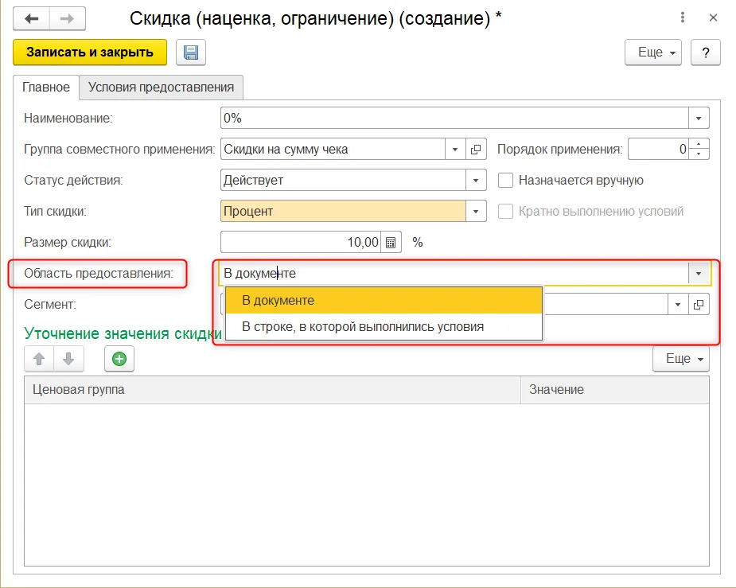Decrease the Порядок применения value
The width and height of the screenshot is (736, 588).
pos(699,154)
